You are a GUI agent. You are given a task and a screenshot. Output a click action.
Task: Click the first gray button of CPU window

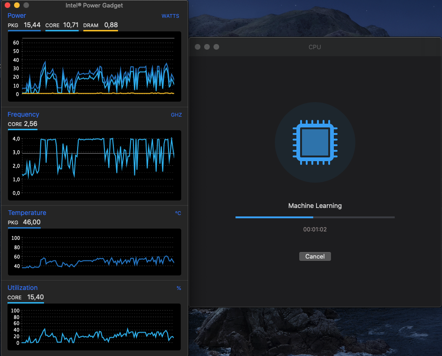click(x=198, y=47)
